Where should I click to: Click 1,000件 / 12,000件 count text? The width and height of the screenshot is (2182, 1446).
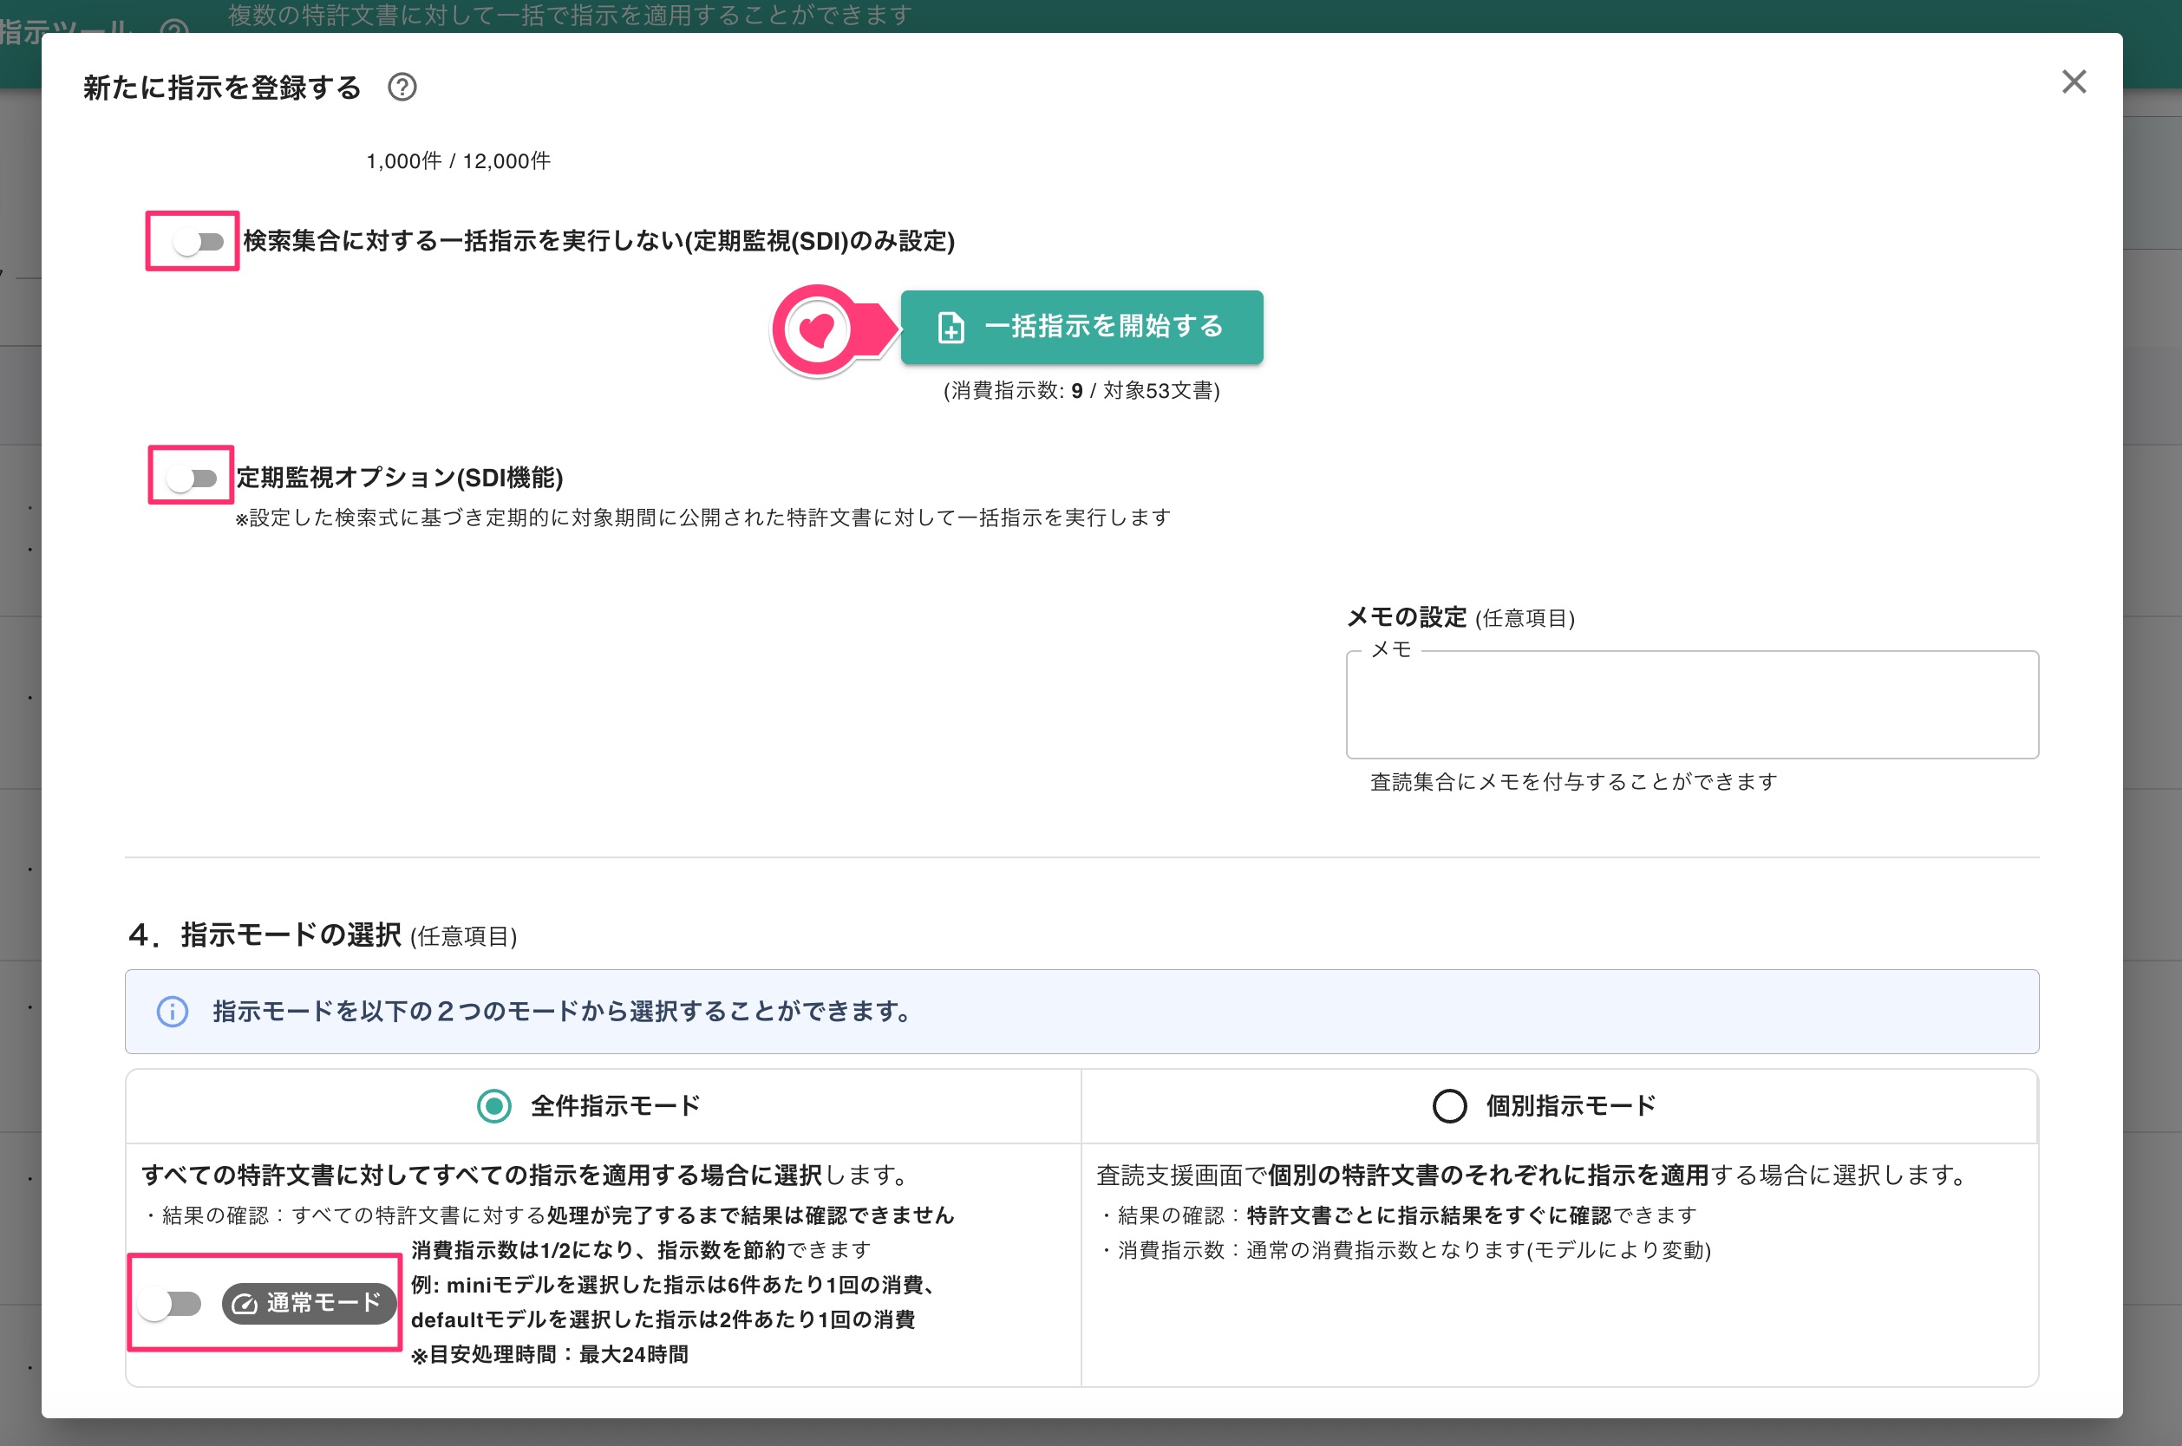[459, 161]
